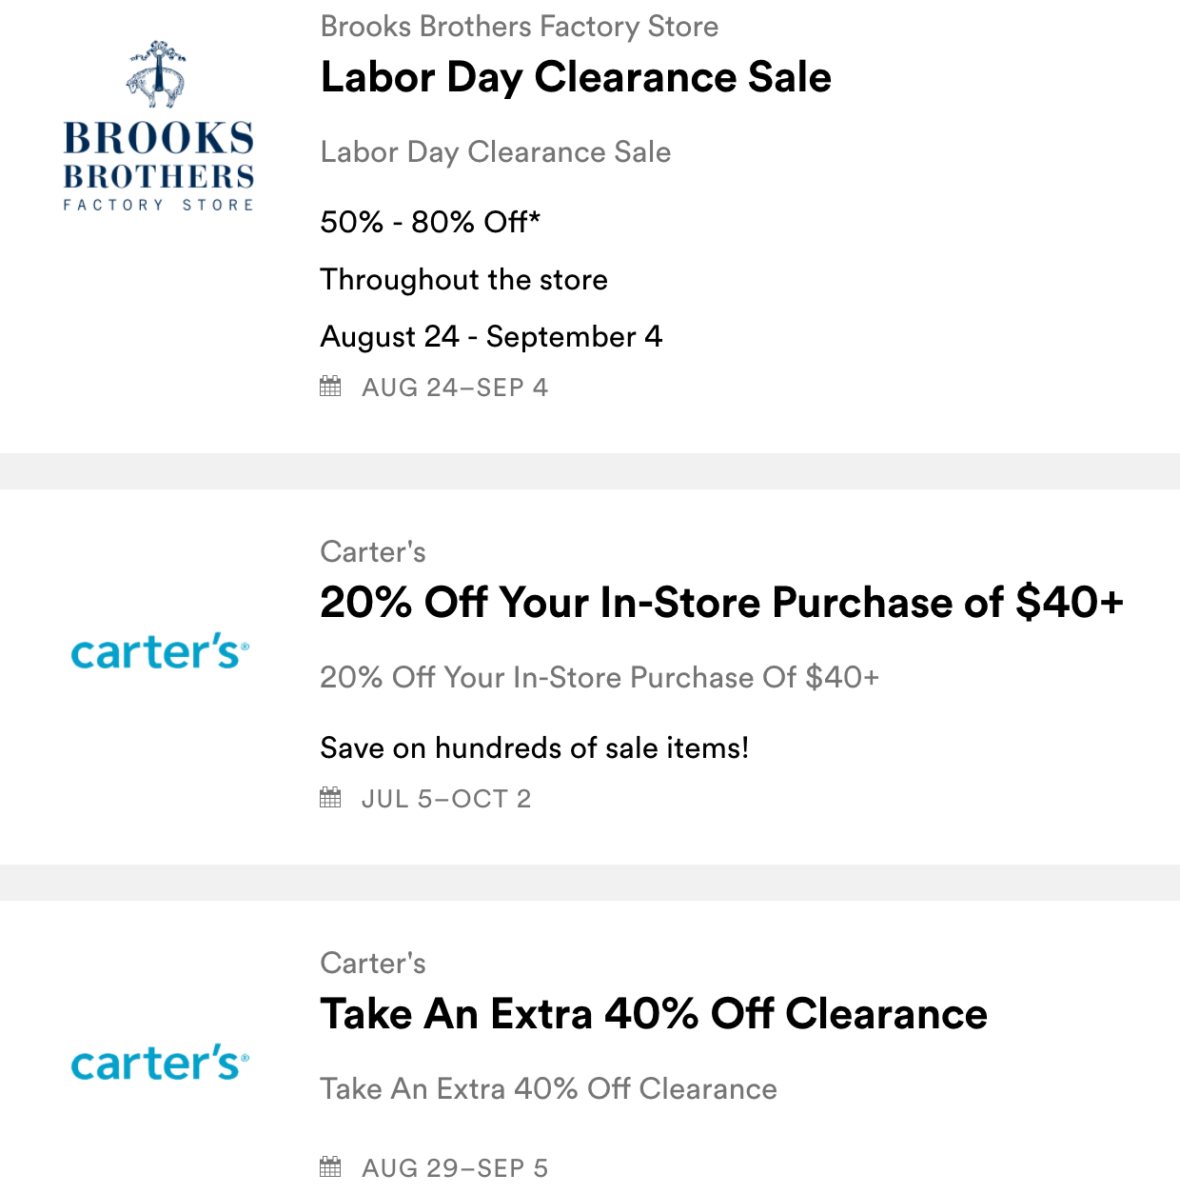
Task: Click the AUG 29–SEP 5 date range
Action: pyautogui.click(x=455, y=1168)
